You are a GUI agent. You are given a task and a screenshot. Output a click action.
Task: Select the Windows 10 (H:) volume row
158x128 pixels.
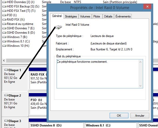coord(24,46)
